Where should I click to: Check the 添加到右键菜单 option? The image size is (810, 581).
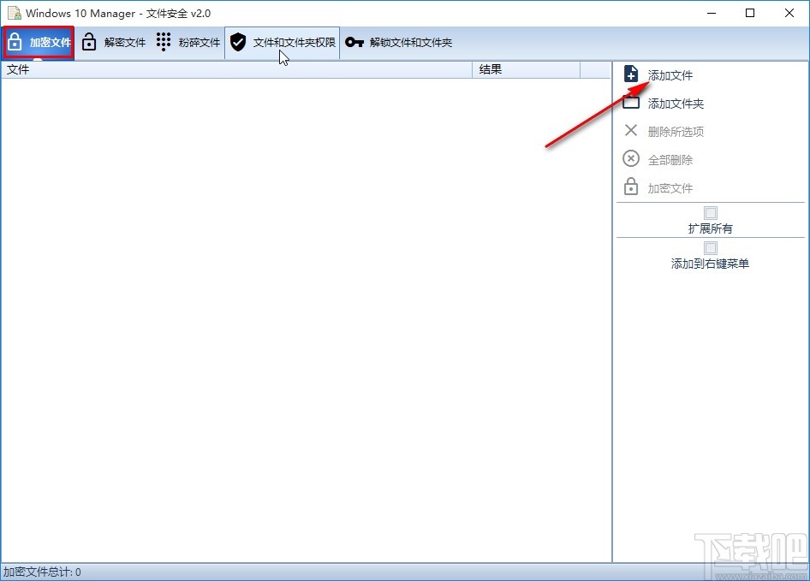[x=711, y=247]
